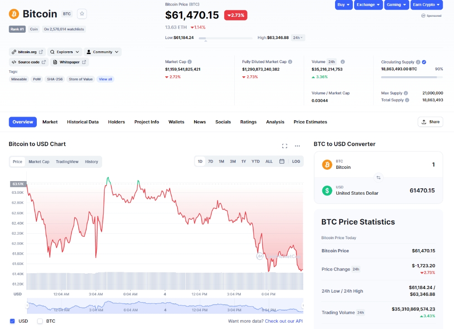Click the Circulating Supply info icon
Screen dimensions: 454x329
[x=418, y=62]
